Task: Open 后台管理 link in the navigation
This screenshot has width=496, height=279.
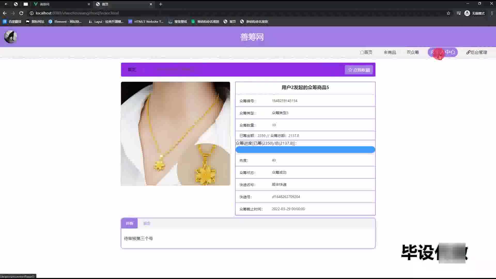Action: (477, 52)
